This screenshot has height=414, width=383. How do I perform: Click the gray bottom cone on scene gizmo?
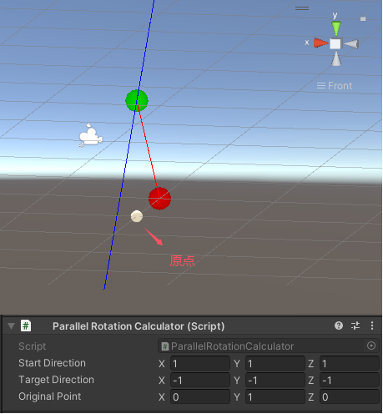tap(336, 58)
